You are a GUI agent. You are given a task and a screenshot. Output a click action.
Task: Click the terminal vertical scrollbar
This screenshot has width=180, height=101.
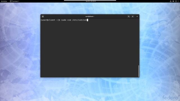pos(139,71)
